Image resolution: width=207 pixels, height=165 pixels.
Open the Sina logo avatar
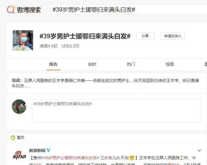(19, 155)
